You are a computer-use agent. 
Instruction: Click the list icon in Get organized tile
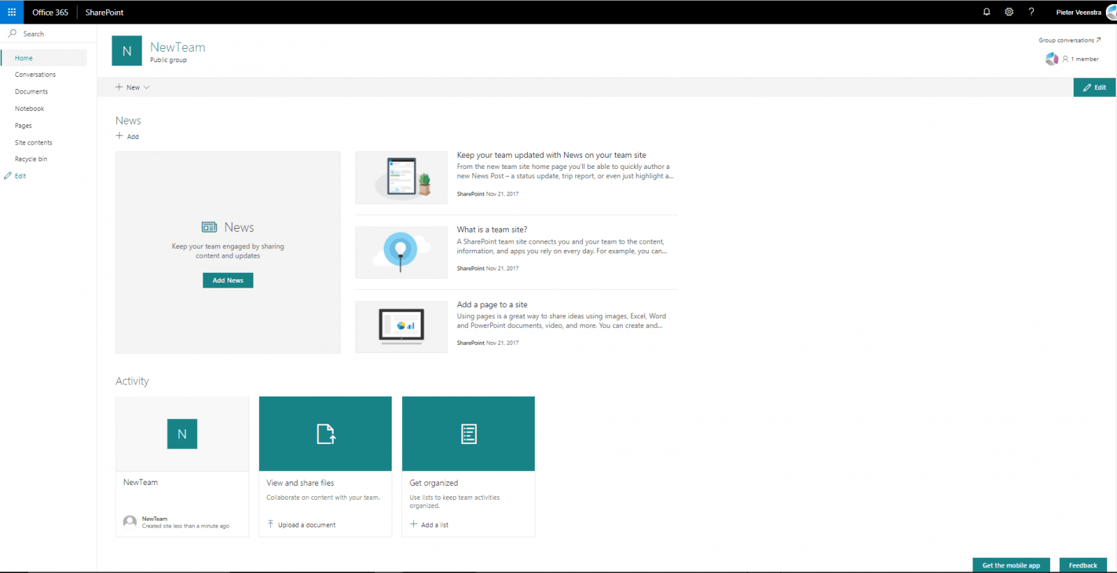click(x=468, y=434)
